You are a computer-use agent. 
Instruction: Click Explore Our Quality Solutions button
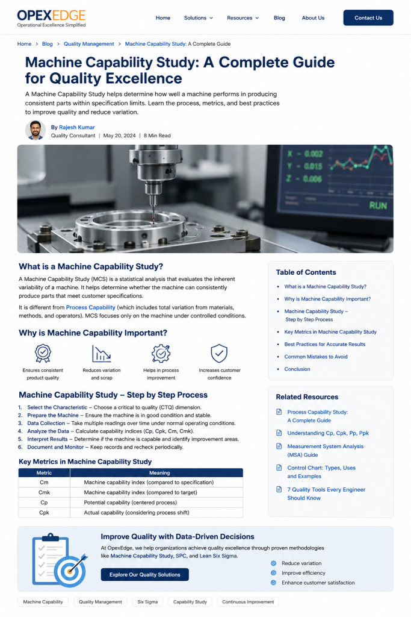144,574
